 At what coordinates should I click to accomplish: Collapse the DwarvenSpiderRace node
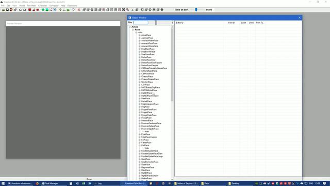[x=139, y=129]
